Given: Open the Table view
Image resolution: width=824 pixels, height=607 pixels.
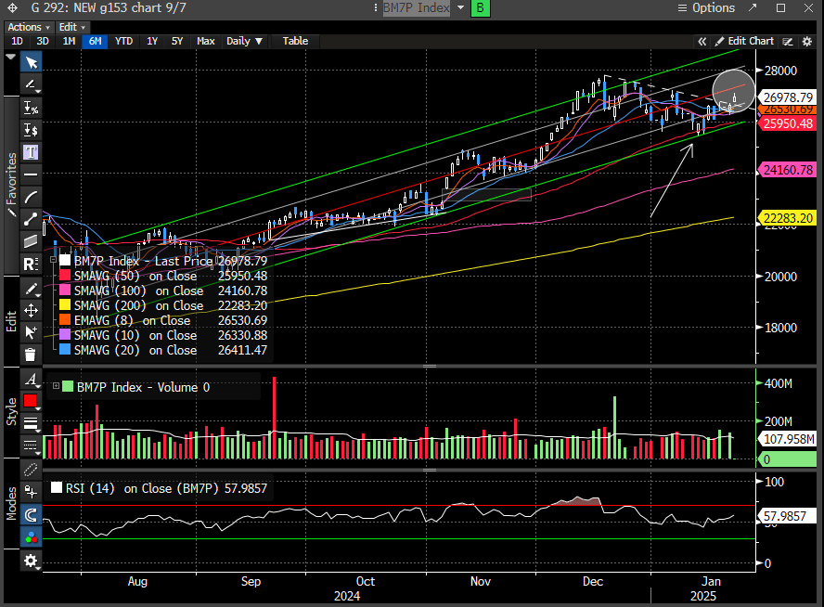Looking at the screenshot, I should coord(295,41).
